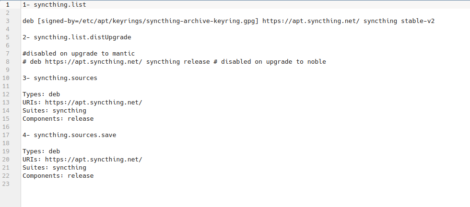
Task: Click line number 12 in the gutter
Action: tap(6, 94)
